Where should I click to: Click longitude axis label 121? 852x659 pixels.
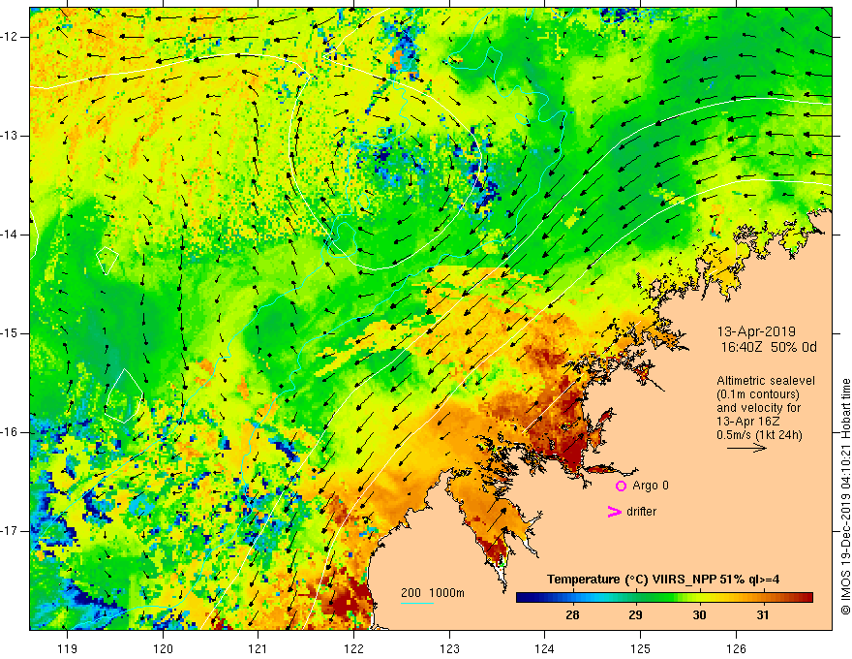pos(259,648)
